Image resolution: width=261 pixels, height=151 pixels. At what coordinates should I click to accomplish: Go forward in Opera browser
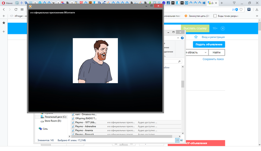pos(10,9)
